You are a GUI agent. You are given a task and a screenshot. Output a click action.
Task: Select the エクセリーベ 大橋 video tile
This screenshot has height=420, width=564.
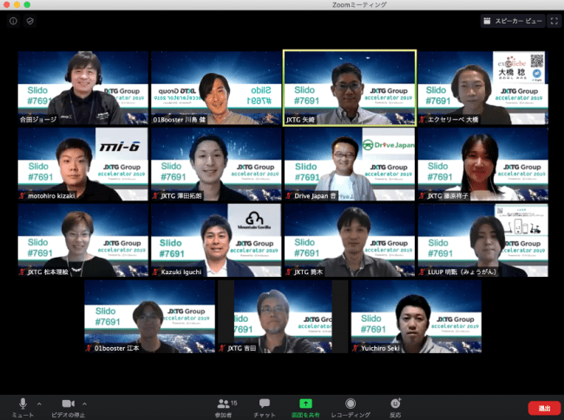tap(483, 88)
